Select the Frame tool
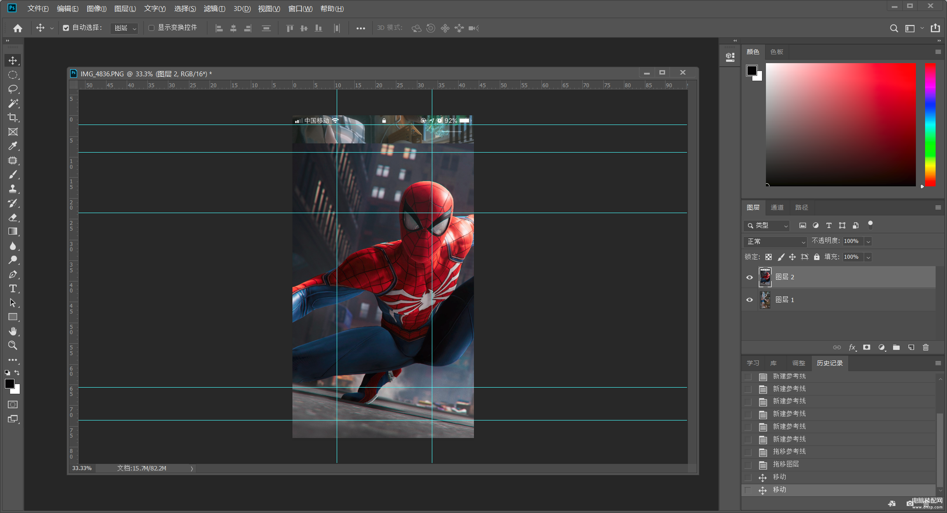Image resolution: width=947 pixels, height=513 pixels. point(13,132)
